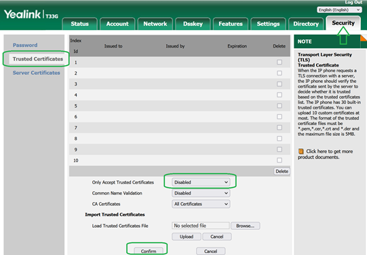Click the CA Certificates label
Viewport: 367px width, 255px height.
(106, 204)
